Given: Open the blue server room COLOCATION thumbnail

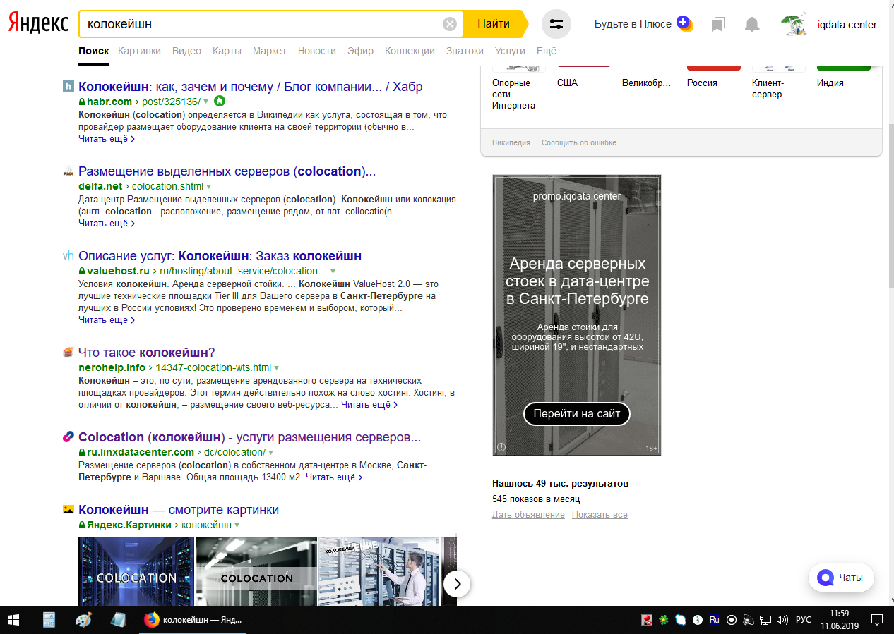Looking at the screenshot, I should tap(136, 571).
